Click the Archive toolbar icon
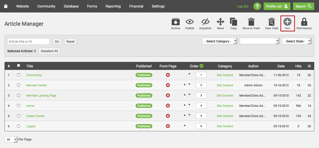The image size is (319, 148). (175, 22)
